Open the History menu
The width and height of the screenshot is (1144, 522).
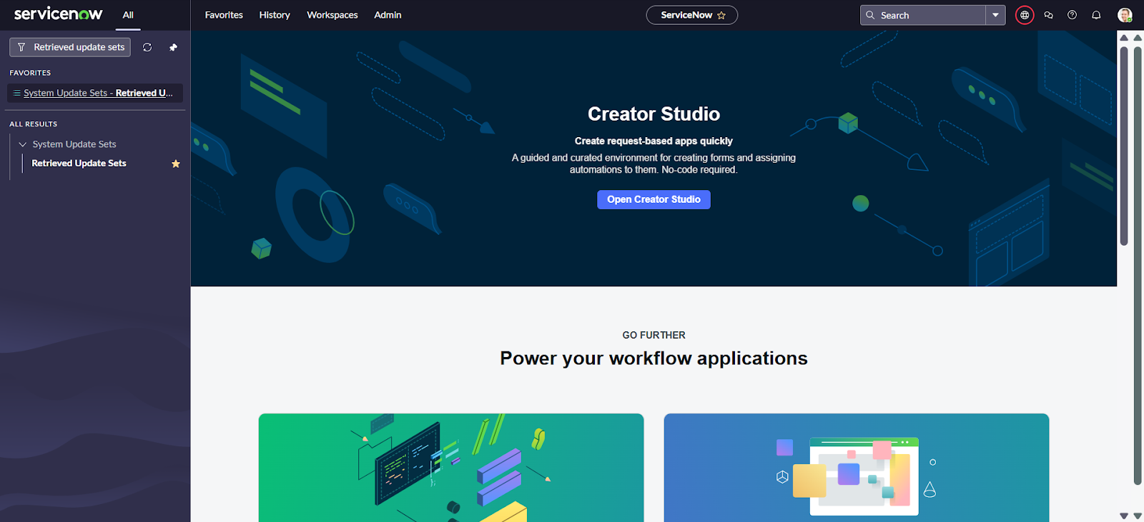[275, 15]
